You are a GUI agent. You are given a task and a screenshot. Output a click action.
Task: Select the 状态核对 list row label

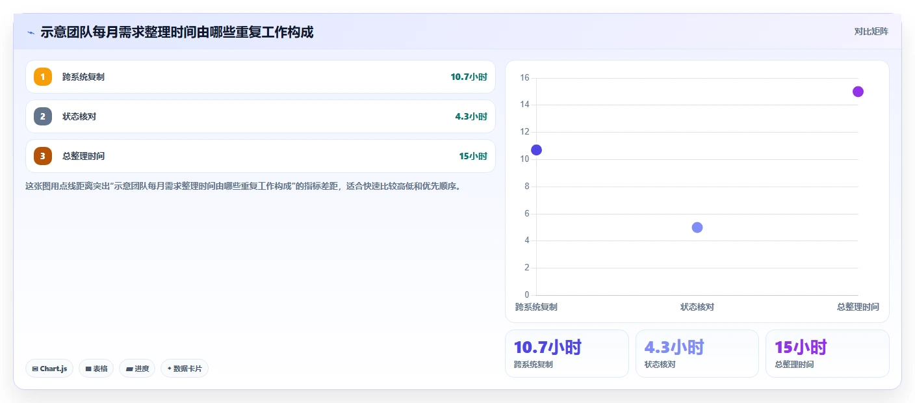[79, 116]
